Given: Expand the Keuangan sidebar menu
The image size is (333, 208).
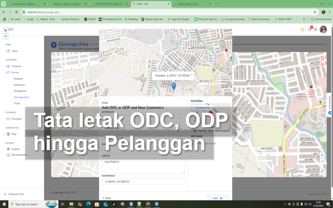Looking at the screenshot, I should click(x=17, y=119).
